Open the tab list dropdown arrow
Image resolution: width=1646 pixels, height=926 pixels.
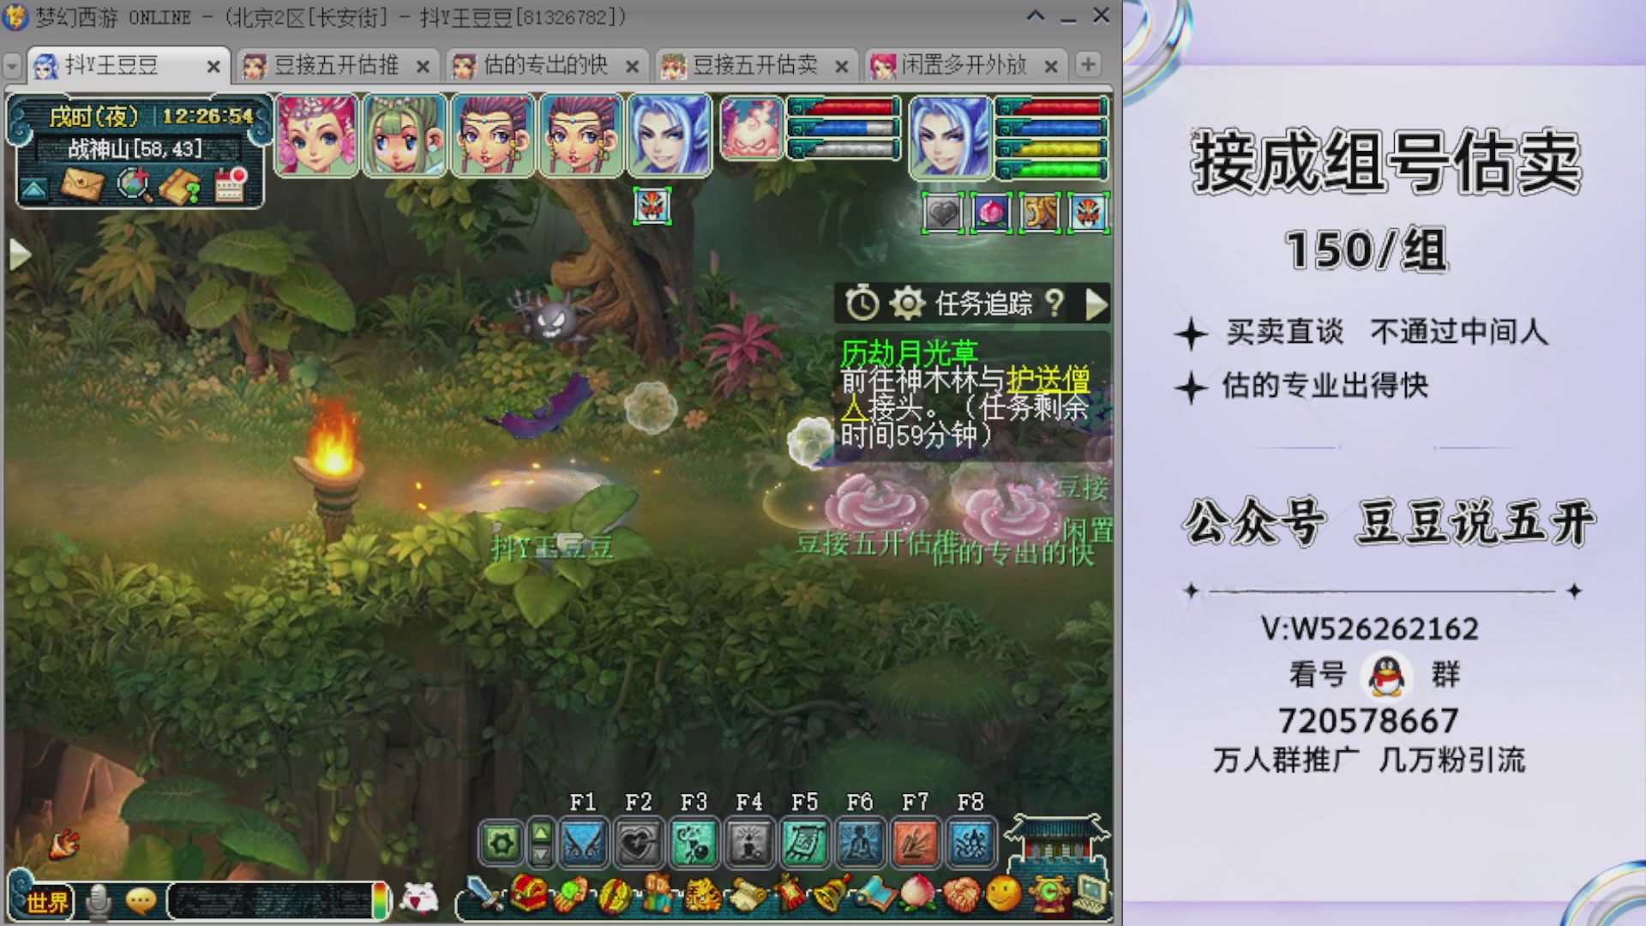pos(12,66)
